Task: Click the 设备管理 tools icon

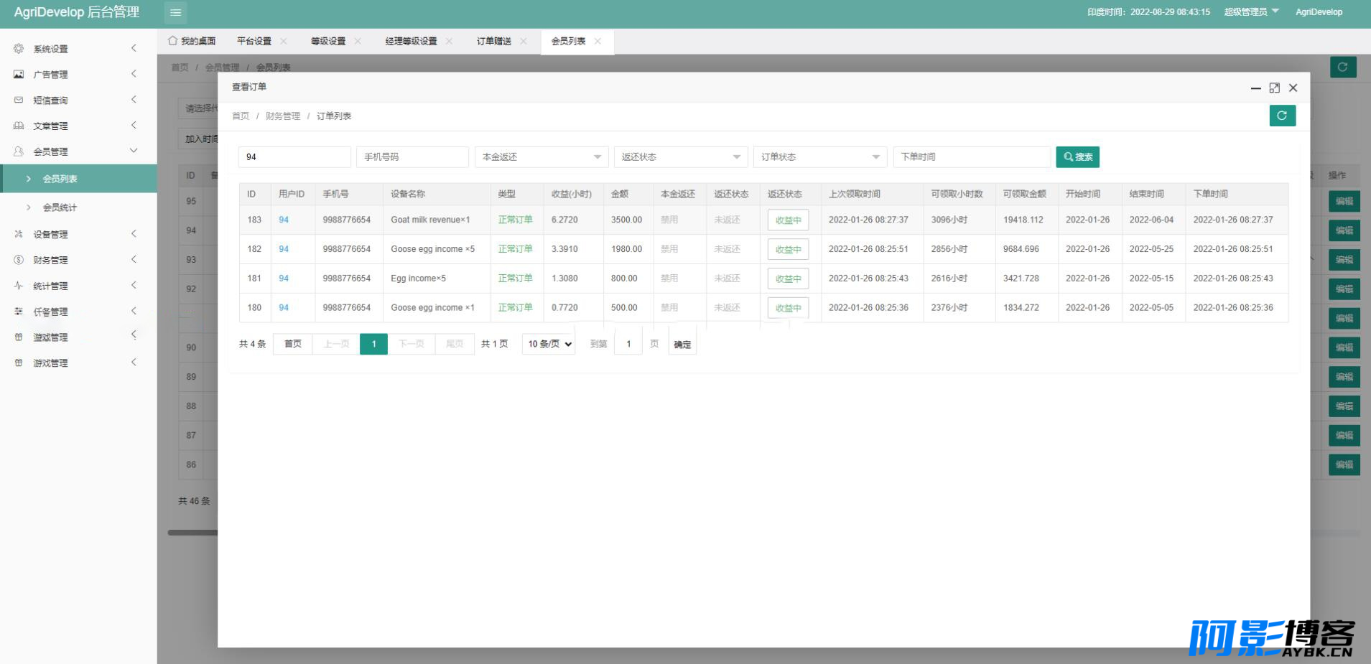Action: 19,234
